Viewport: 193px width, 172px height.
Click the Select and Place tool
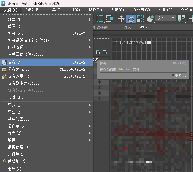(x=150, y=19)
